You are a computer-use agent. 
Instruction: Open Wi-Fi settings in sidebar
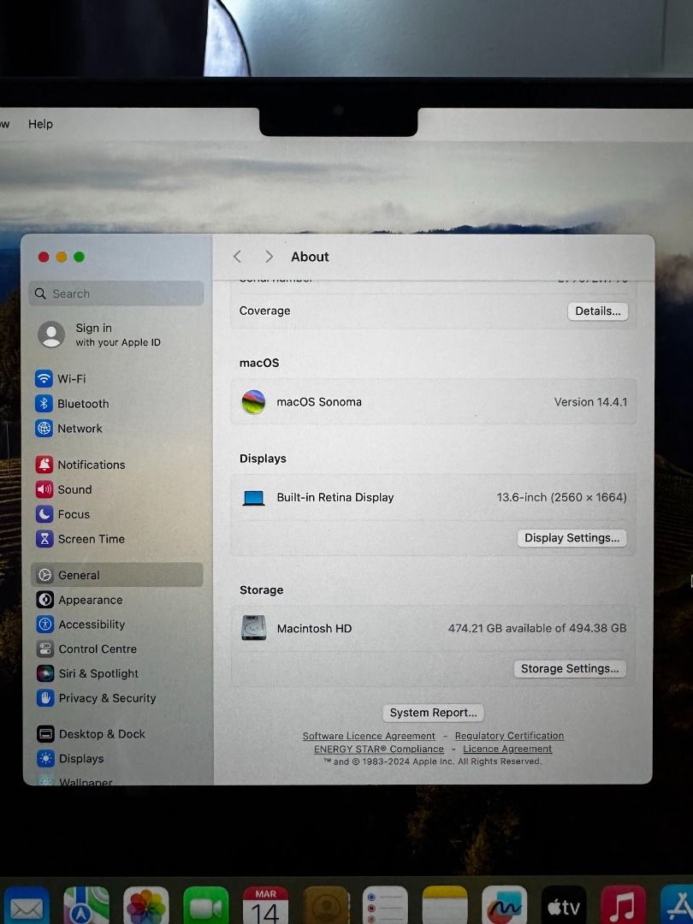tap(60, 378)
